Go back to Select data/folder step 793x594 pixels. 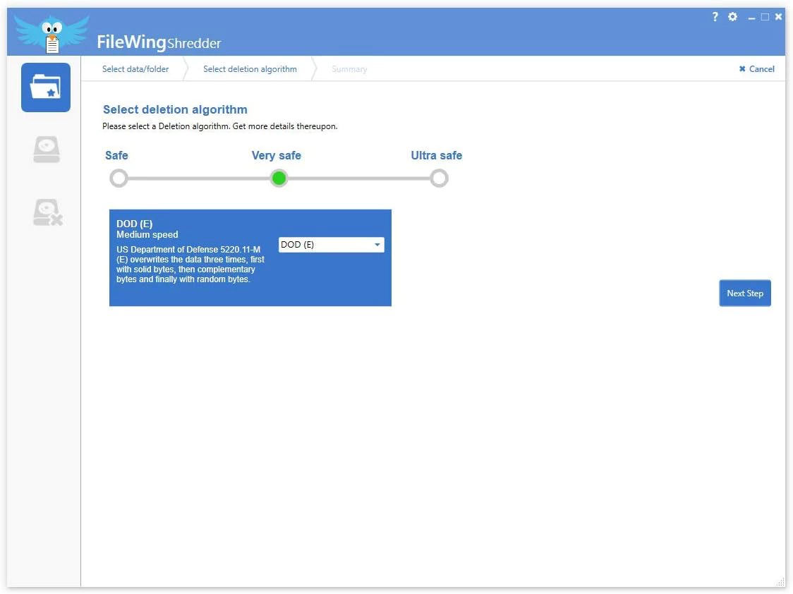[135, 68]
